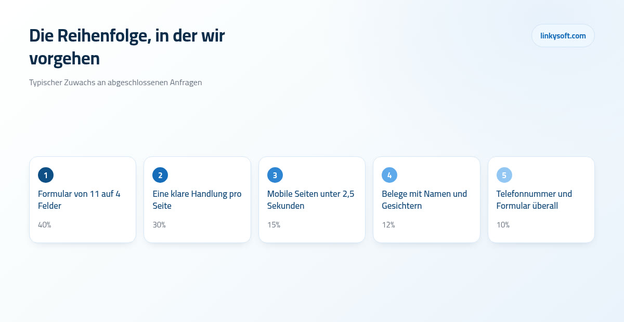Click the step 3 number badge
This screenshot has height=322, width=624.
pos(275,175)
